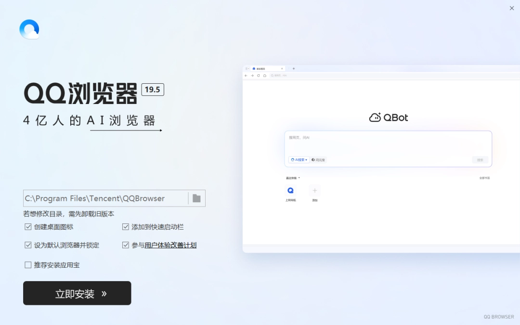The height and width of the screenshot is (325, 520).
Task: Select the 新标签页 tab in preview
Action: pos(261,68)
